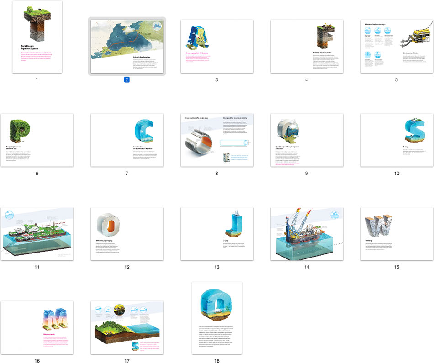Click the page number 10 label

coord(396,173)
